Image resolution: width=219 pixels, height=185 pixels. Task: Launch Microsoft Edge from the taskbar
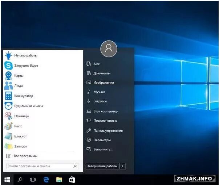coord(46,180)
